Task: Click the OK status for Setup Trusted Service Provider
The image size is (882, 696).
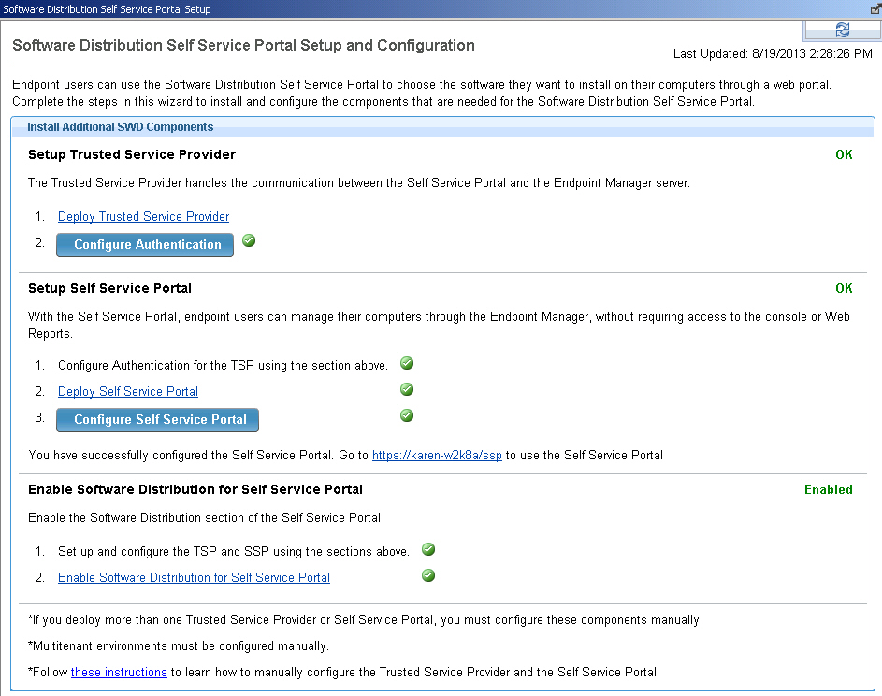Action: click(844, 154)
